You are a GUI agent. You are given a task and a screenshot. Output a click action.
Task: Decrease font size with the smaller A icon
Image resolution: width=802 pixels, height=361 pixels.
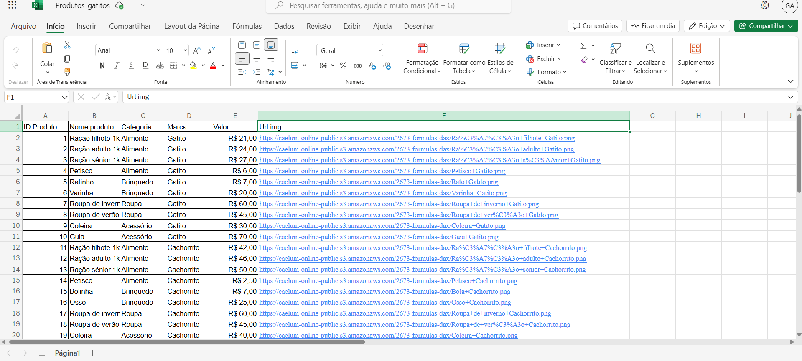click(x=211, y=51)
